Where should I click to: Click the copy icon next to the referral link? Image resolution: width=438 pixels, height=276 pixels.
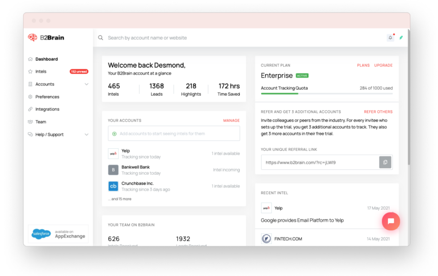[x=385, y=162]
